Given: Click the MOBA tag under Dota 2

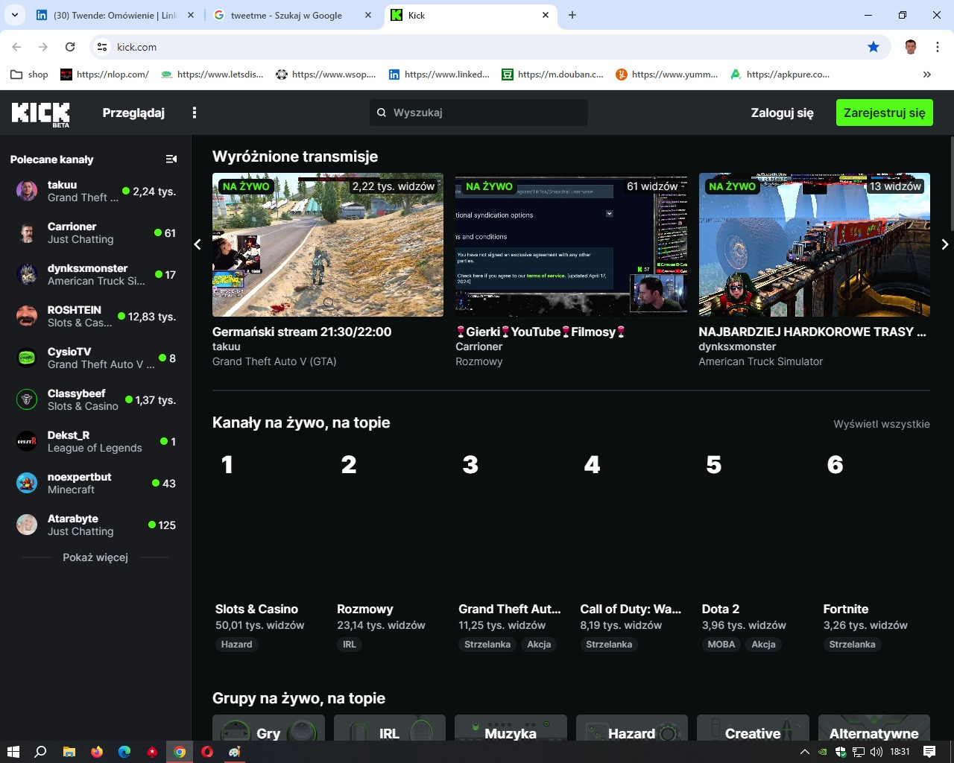Looking at the screenshot, I should 721,645.
